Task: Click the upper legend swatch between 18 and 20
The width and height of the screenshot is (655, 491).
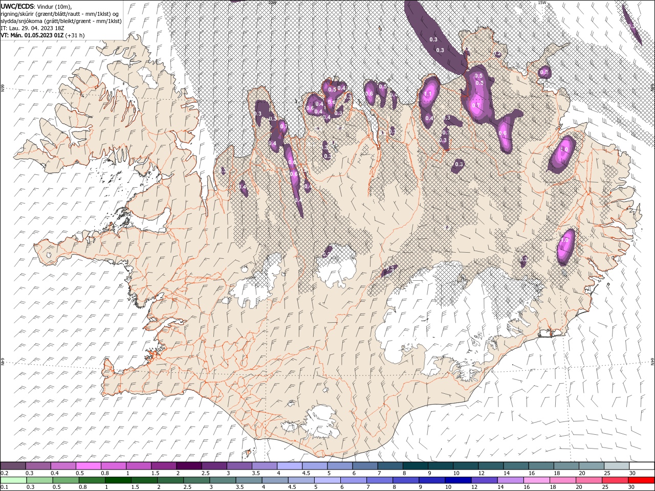Action: click(x=566, y=465)
